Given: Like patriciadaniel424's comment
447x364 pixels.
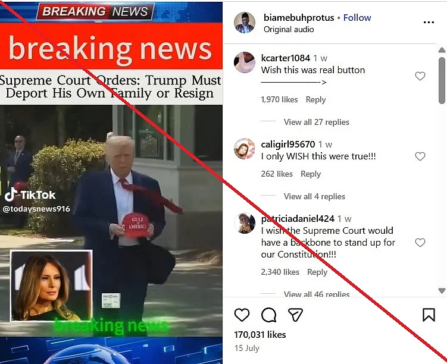Looking at the screenshot, I should (x=420, y=243).
